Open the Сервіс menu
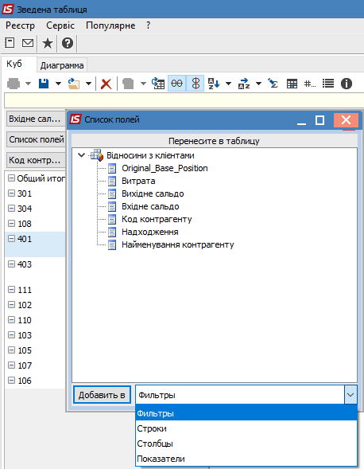 coord(60,25)
